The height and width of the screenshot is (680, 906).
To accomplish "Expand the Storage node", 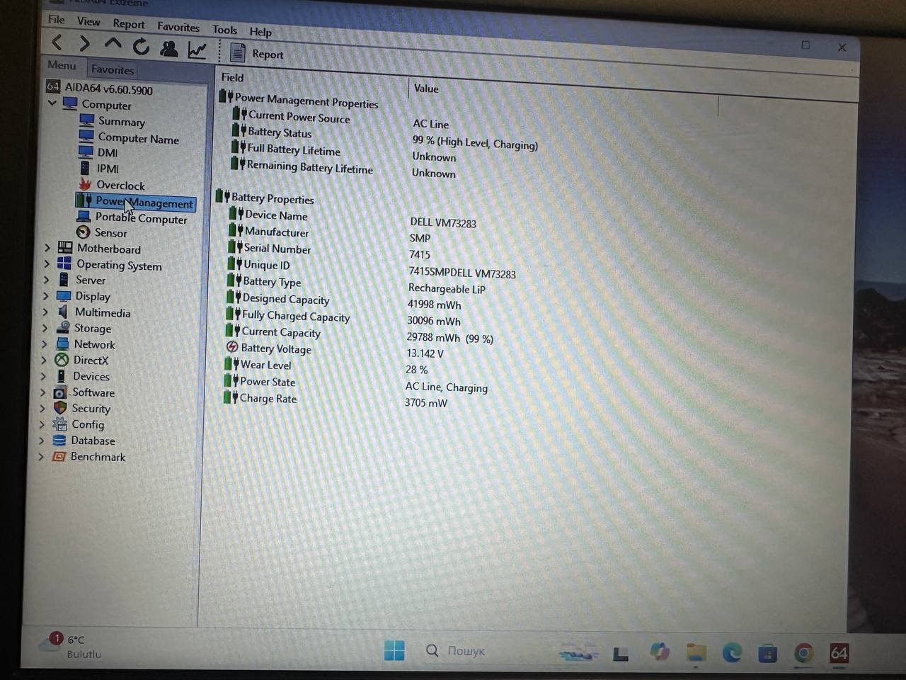I will (x=44, y=328).
